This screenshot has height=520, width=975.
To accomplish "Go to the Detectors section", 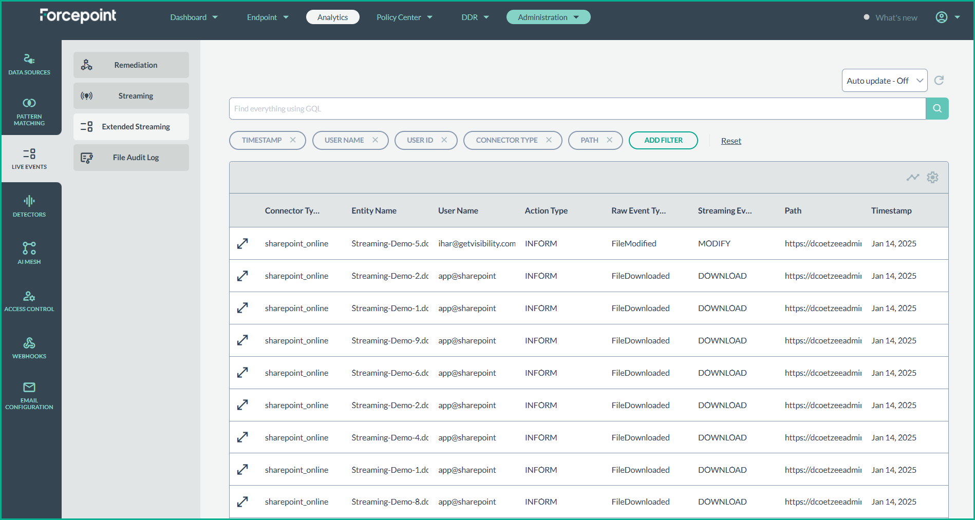I will 29,206.
